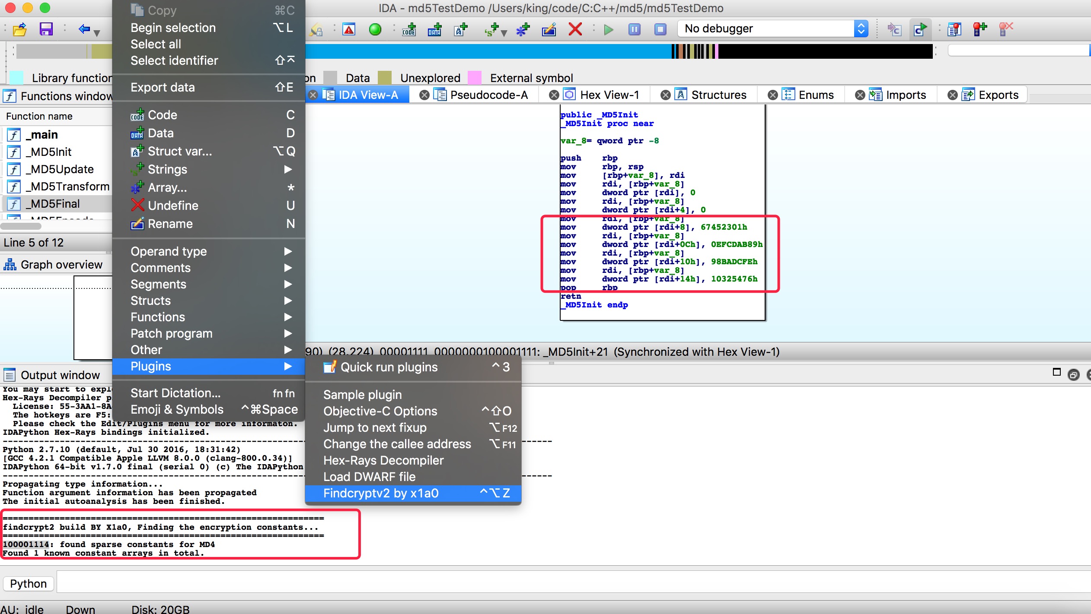Click the rename pencil toolbar icon
1091x614 pixels.
[x=549, y=29]
